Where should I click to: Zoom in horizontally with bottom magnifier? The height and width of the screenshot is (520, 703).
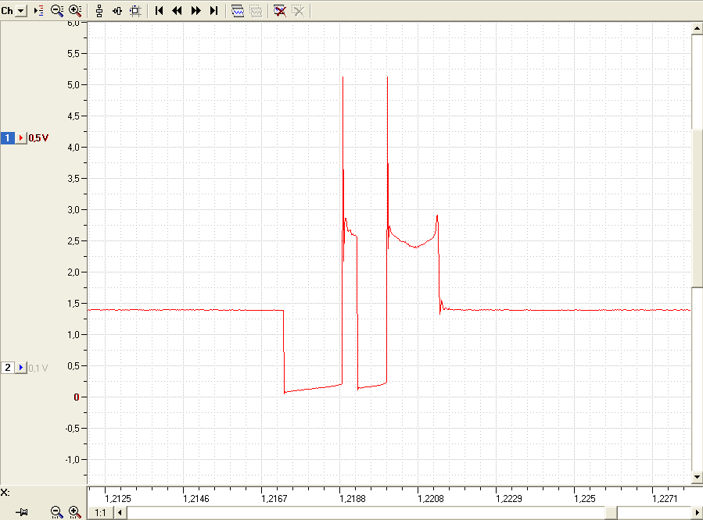[75, 512]
